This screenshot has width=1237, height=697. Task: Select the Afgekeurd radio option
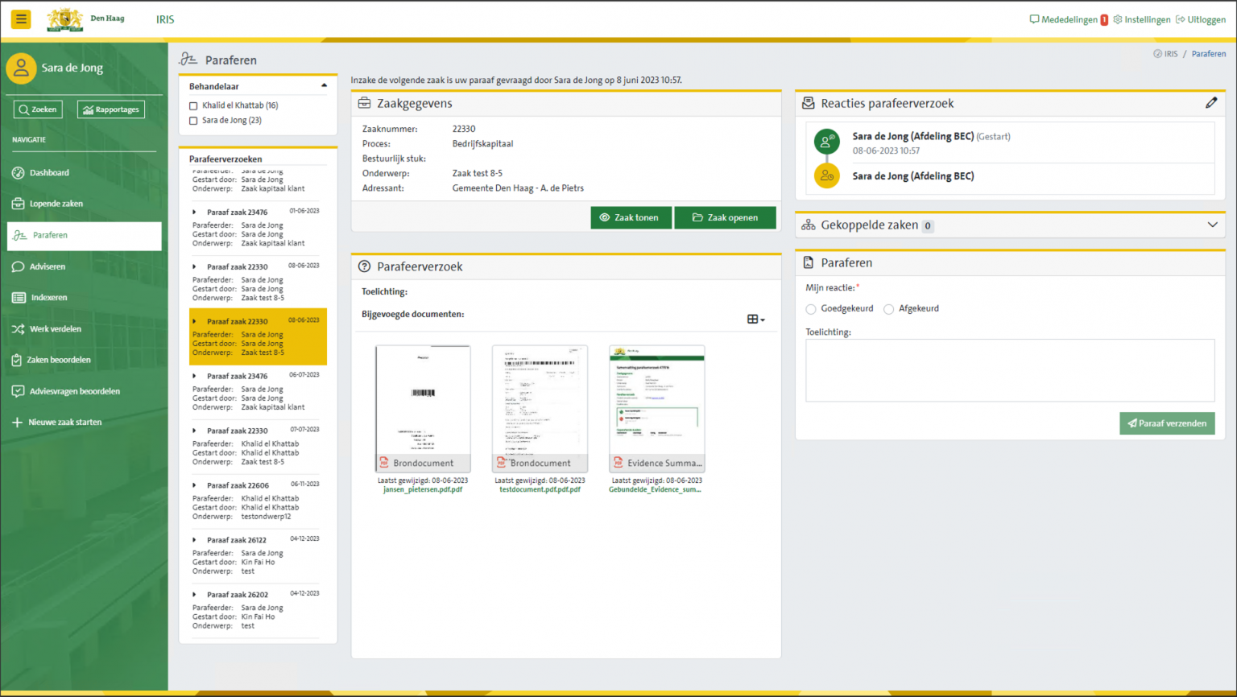(889, 309)
